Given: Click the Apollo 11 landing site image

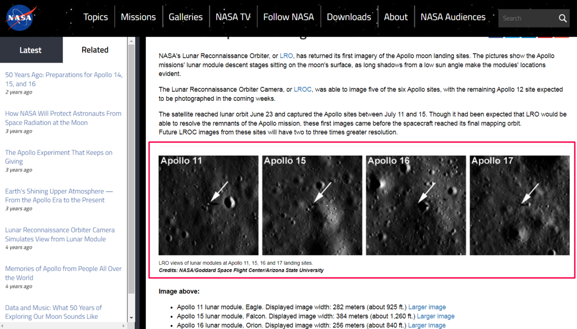Looking at the screenshot, I should pos(209,205).
